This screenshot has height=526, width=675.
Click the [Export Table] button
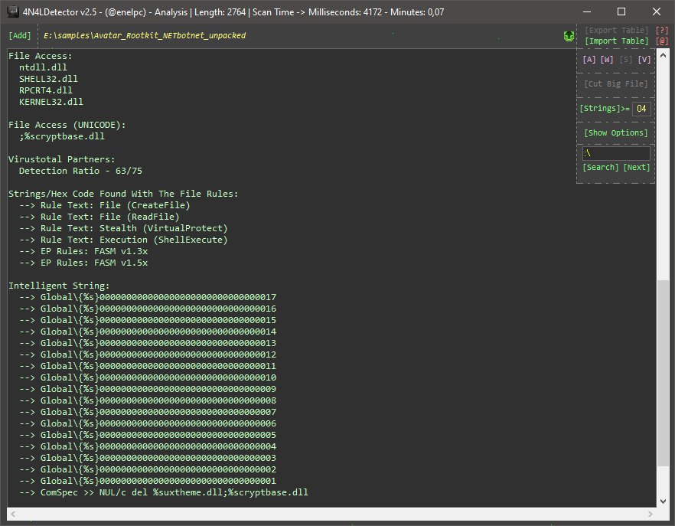tap(617, 30)
